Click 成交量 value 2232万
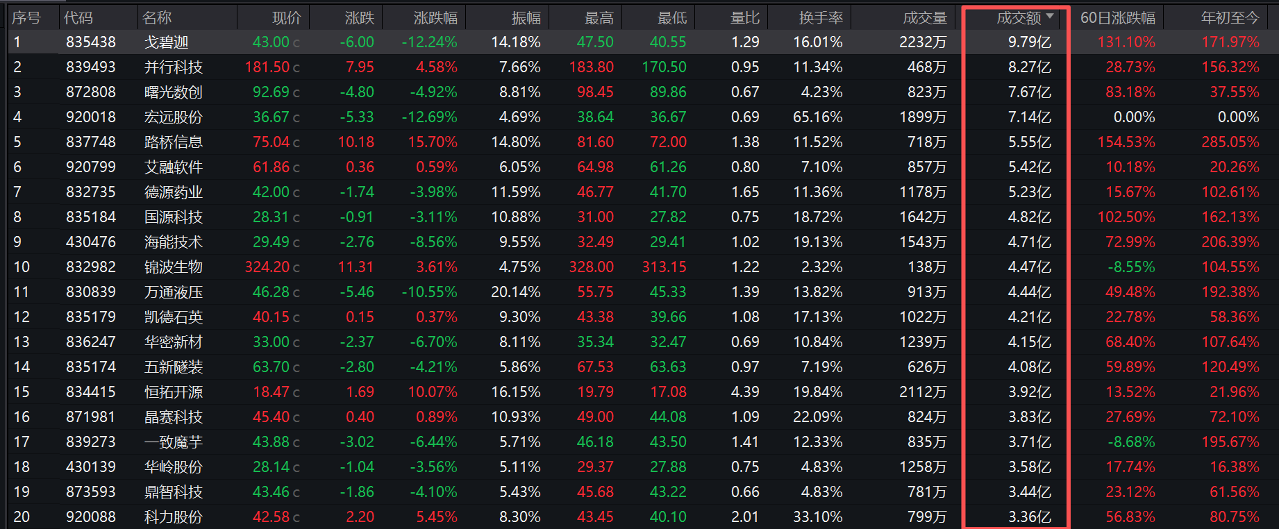Screen dimensions: 1279x529 [x=923, y=42]
